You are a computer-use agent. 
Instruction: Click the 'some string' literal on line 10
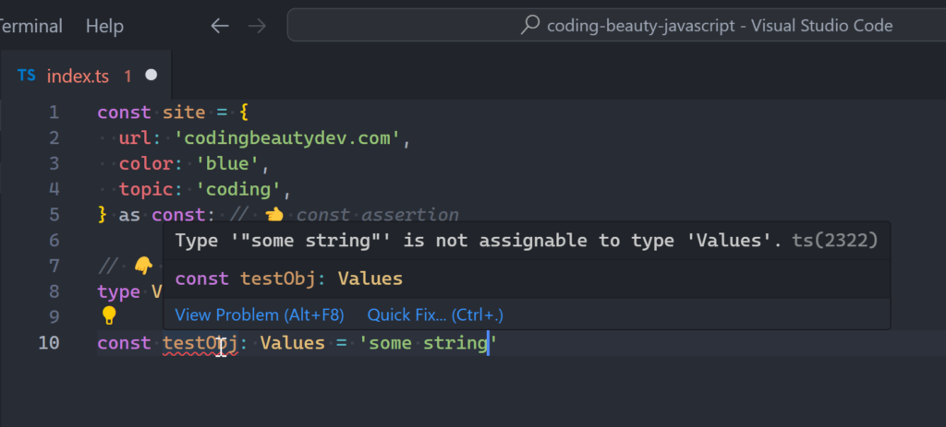[429, 343]
